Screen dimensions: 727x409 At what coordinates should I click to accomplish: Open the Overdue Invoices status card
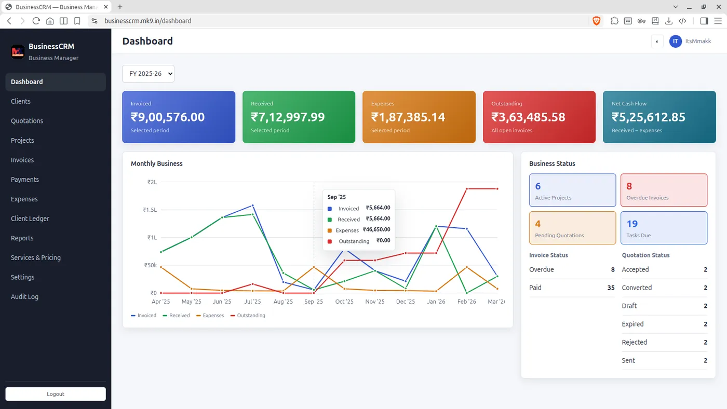[x=664, y=190]
